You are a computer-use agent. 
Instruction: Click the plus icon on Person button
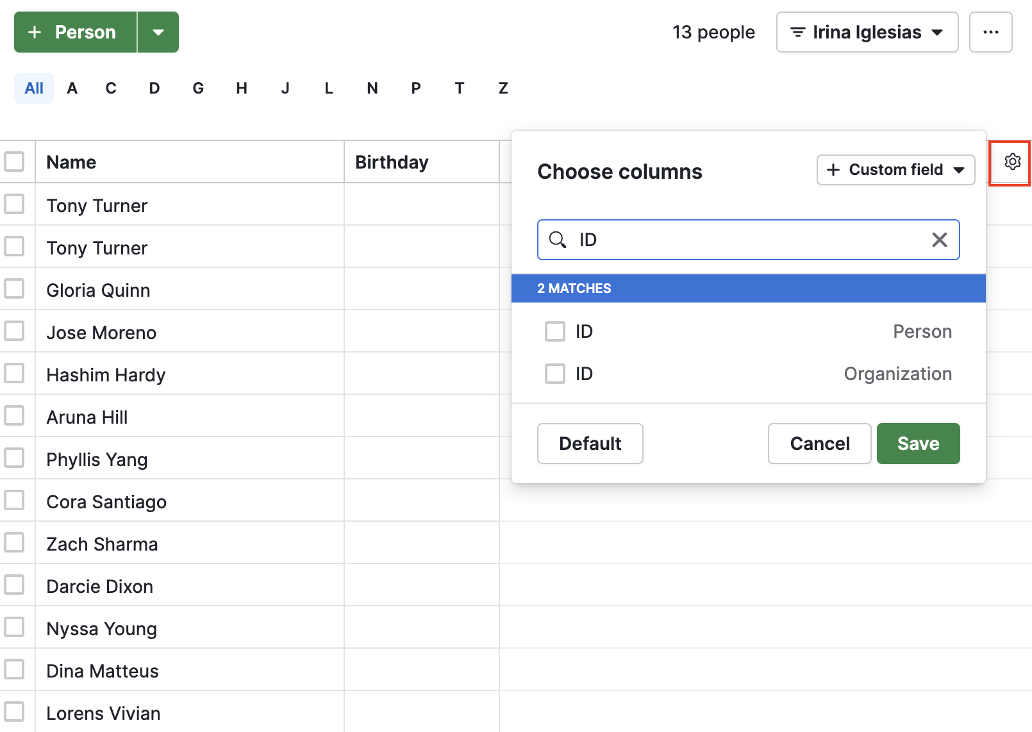pyautogui.click(x=35, y=31)
